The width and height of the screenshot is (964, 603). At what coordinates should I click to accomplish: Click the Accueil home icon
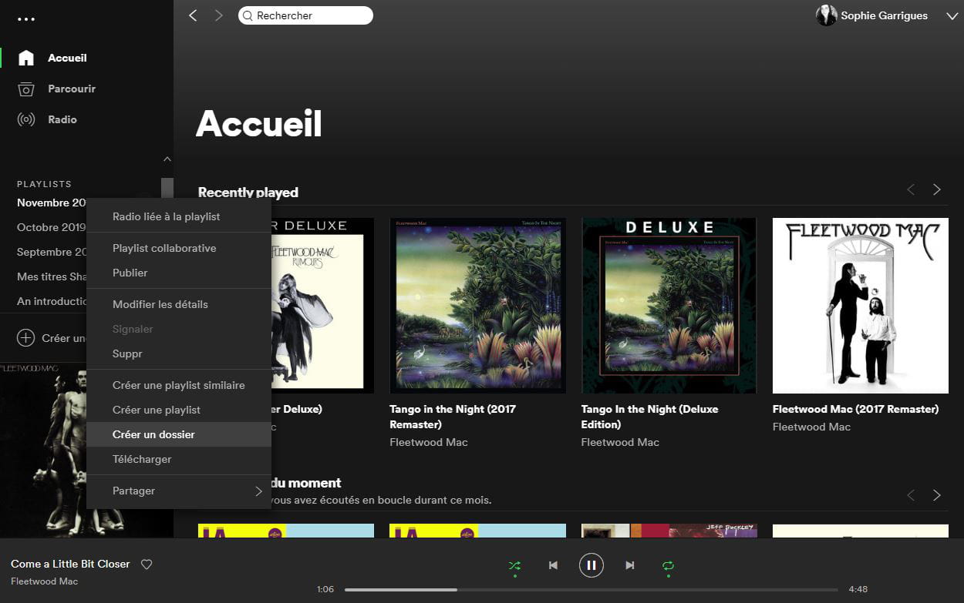(x=26, y=58)
